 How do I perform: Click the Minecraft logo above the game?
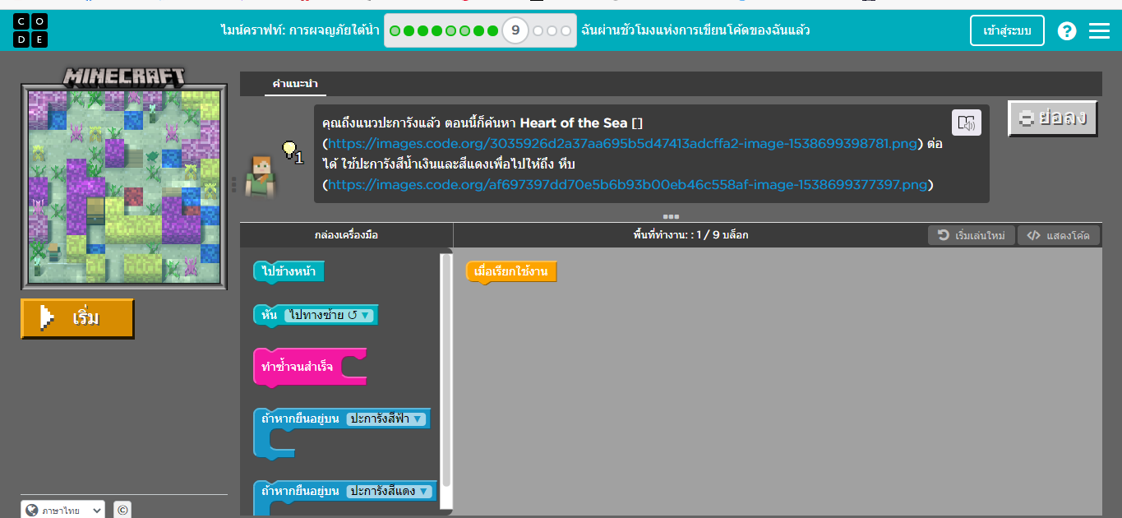(124, 76)
